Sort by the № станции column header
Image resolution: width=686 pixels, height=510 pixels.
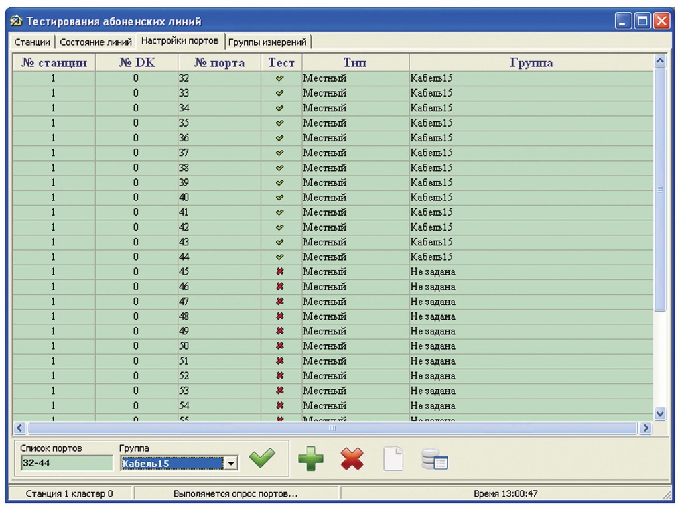[x=54, y=62]
